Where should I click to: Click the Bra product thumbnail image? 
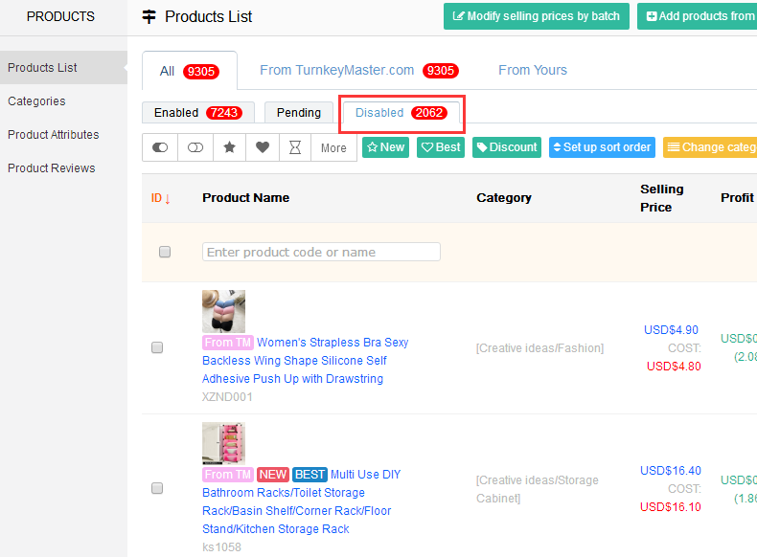[223, 311]
